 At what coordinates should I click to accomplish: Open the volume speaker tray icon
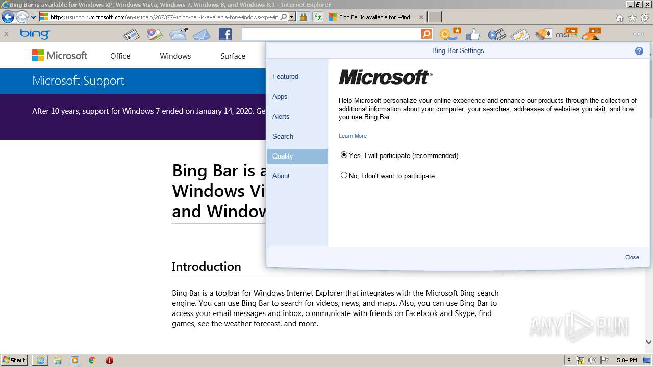coord(592,360)
